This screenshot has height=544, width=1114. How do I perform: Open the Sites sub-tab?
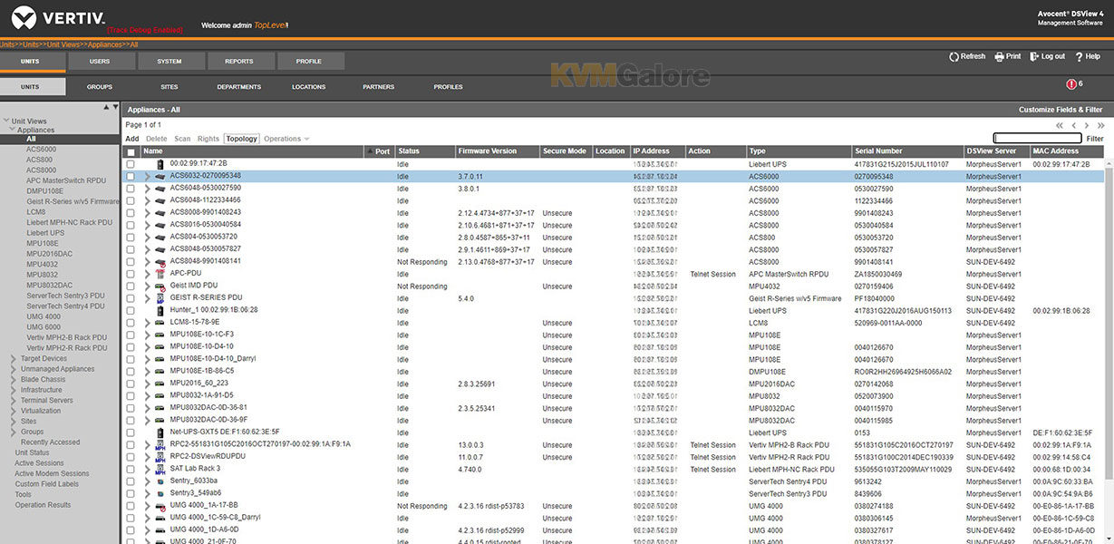point(170,87)
